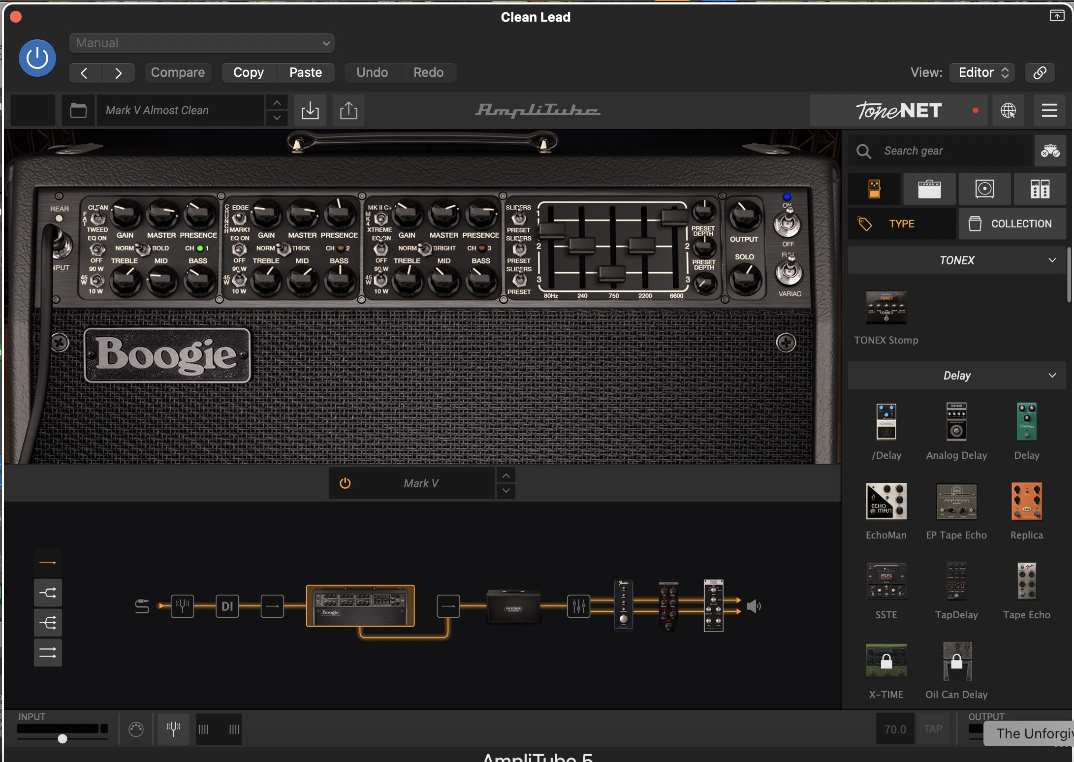
Task: Select the two-path split routing layout
Action: click(x=48, y=593)
